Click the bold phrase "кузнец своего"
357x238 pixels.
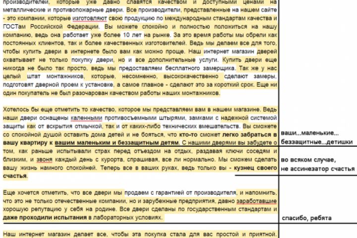(x=255, y=168)
